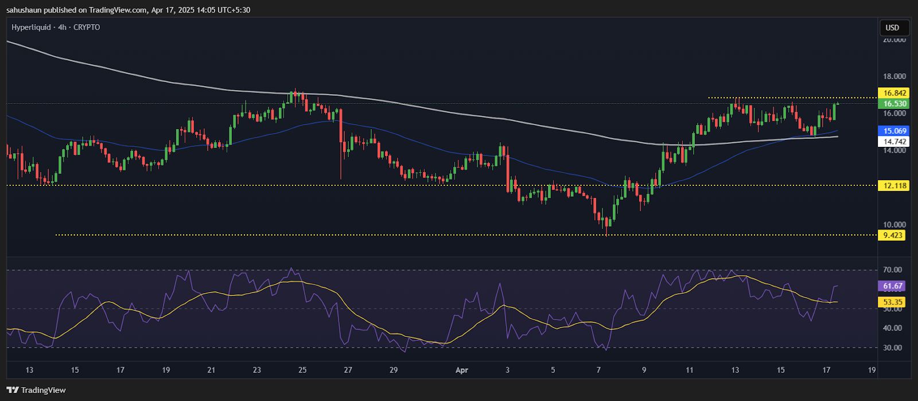Image resolution: width=918 pixels, height=401 pixels.
Task: Select the 16.530 current price label
Action: (x=893, y=104)
